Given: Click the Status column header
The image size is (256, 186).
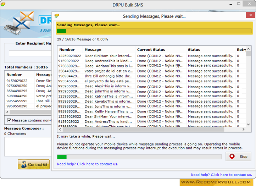Looking at the screenshot, I should tap(211, 50).
